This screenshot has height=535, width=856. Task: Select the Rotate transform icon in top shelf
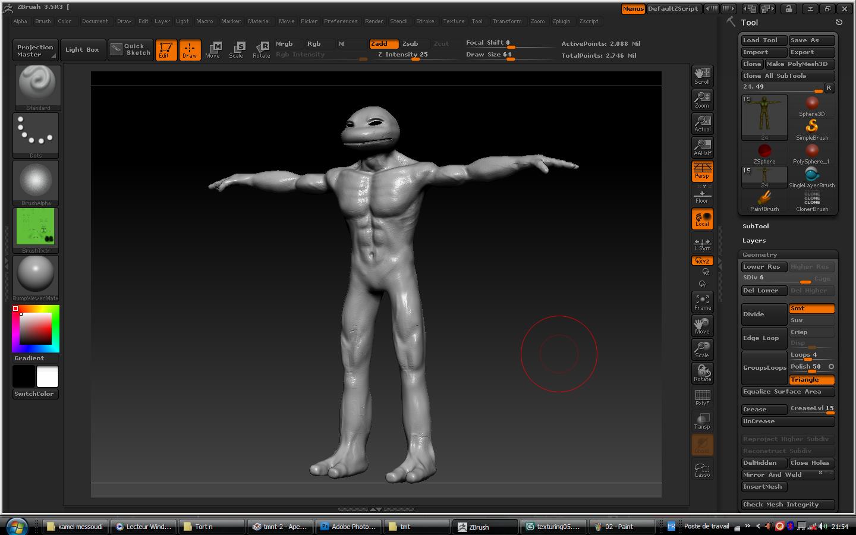[261, 50]
